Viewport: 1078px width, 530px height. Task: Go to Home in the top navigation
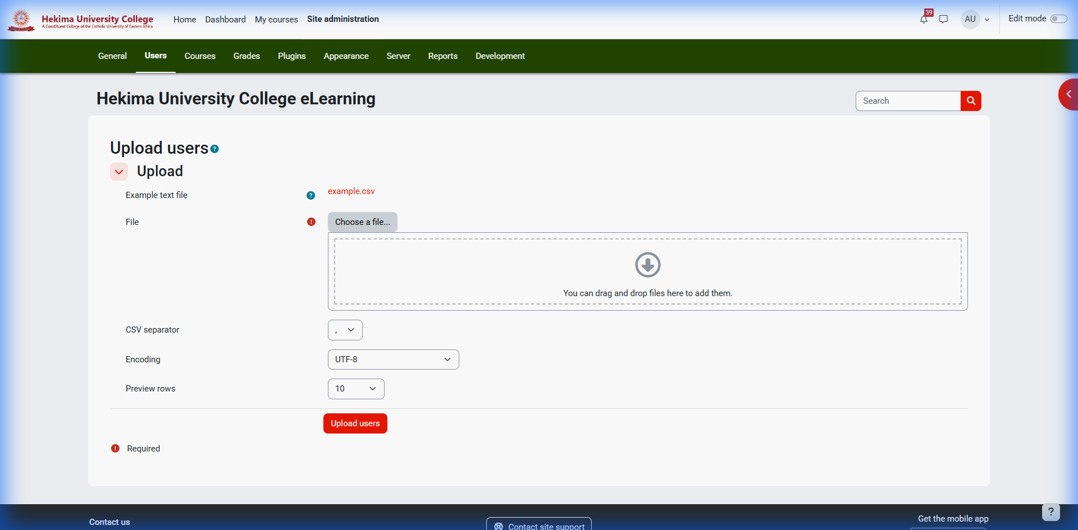point(185,20)
